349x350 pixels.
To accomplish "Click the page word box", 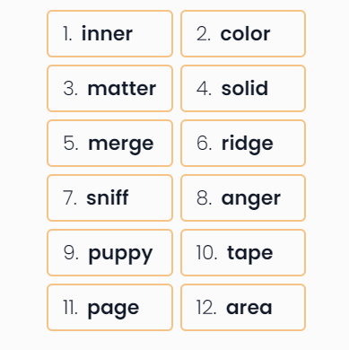I will [109, 307].
